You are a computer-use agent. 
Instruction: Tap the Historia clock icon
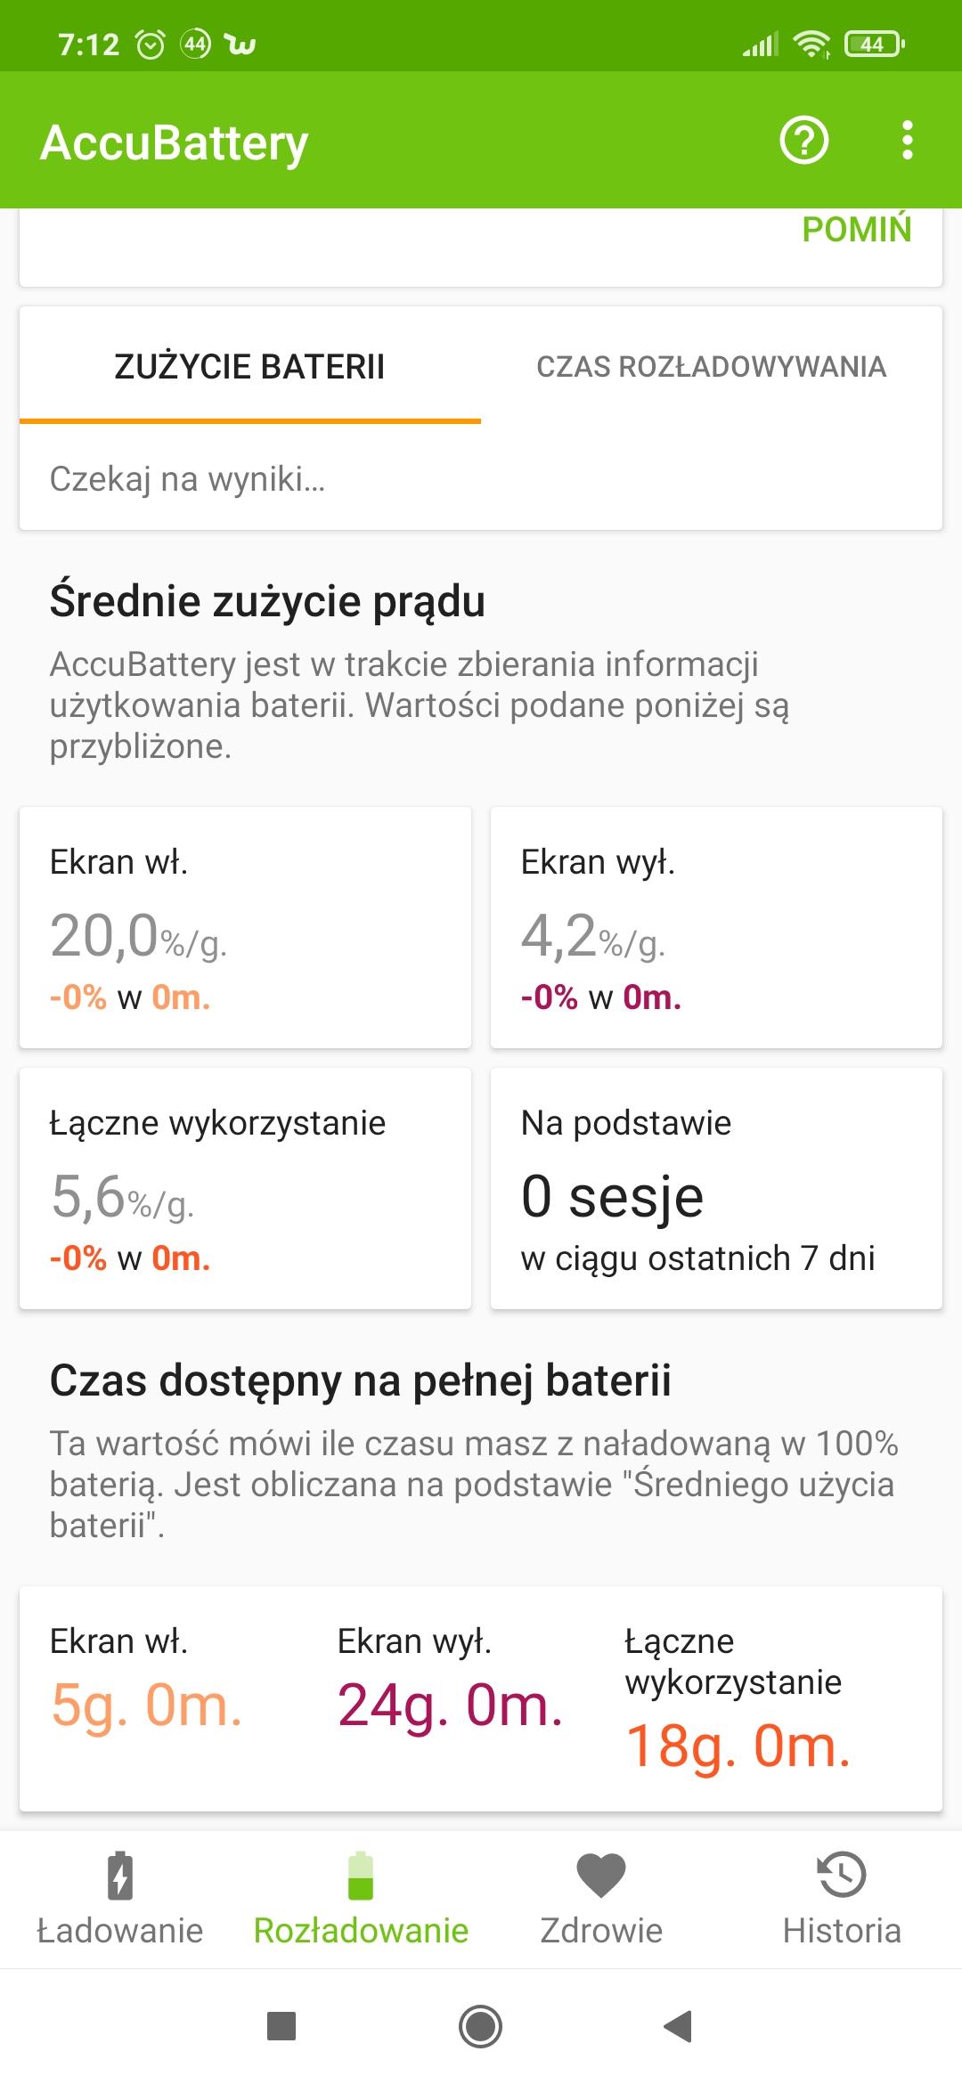[842, 1875]
